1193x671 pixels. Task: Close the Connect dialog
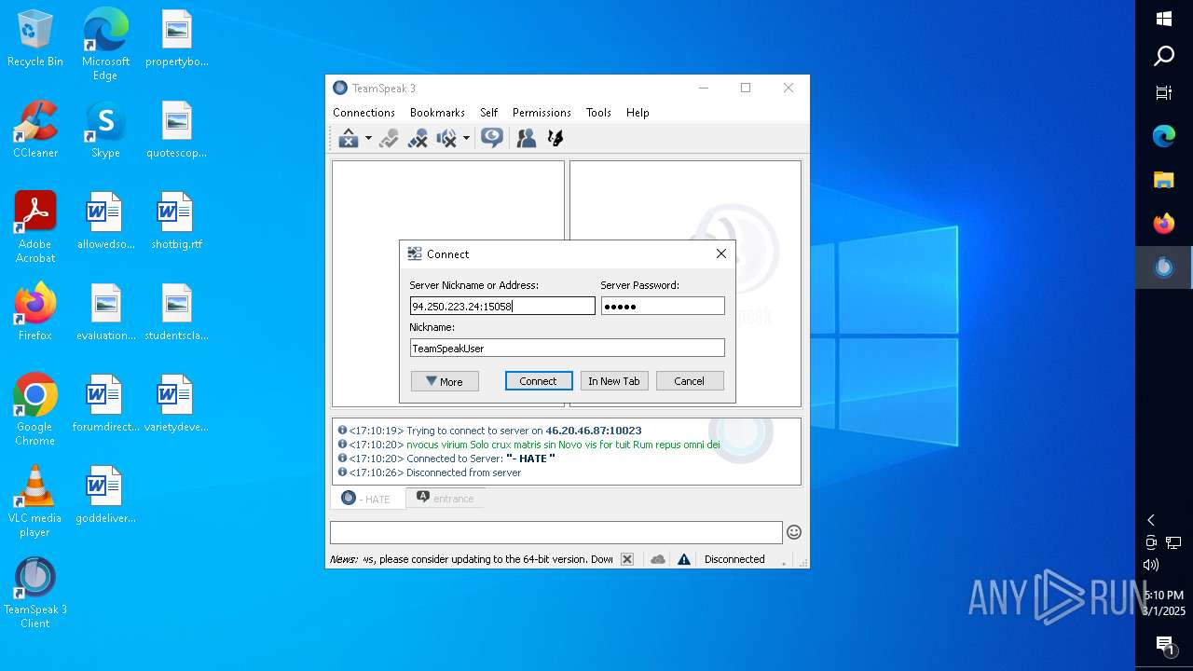click(720, 253)
